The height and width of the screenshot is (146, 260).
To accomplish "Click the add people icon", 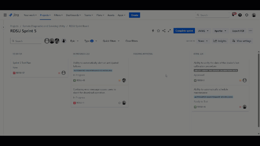I will (64, 41).
